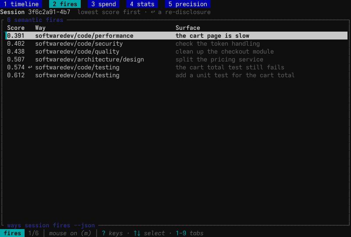Click the Score column header

(16, 28)
